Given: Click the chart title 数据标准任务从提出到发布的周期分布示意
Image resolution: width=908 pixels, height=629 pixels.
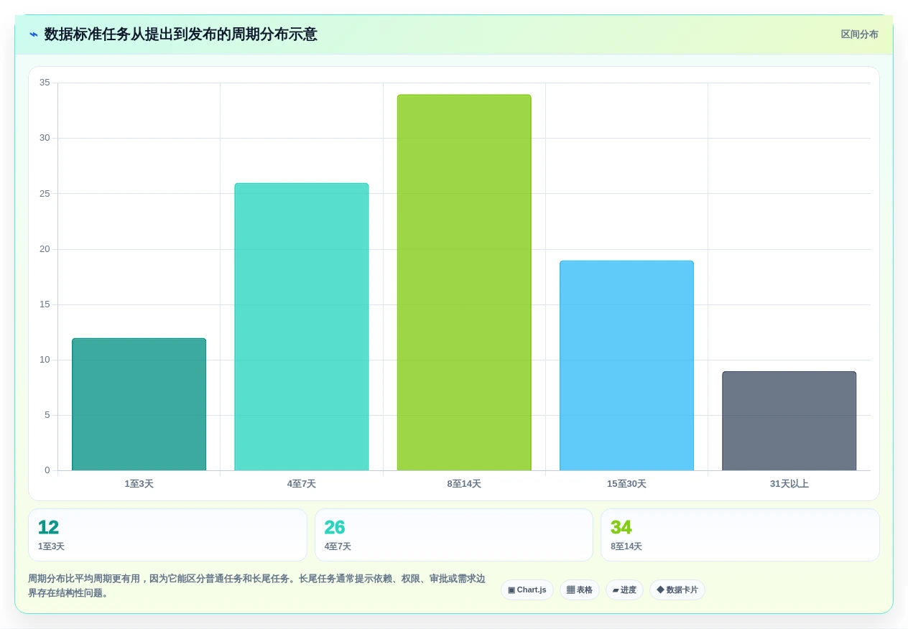Looking at the screenshot, I should tap(180, 34).
